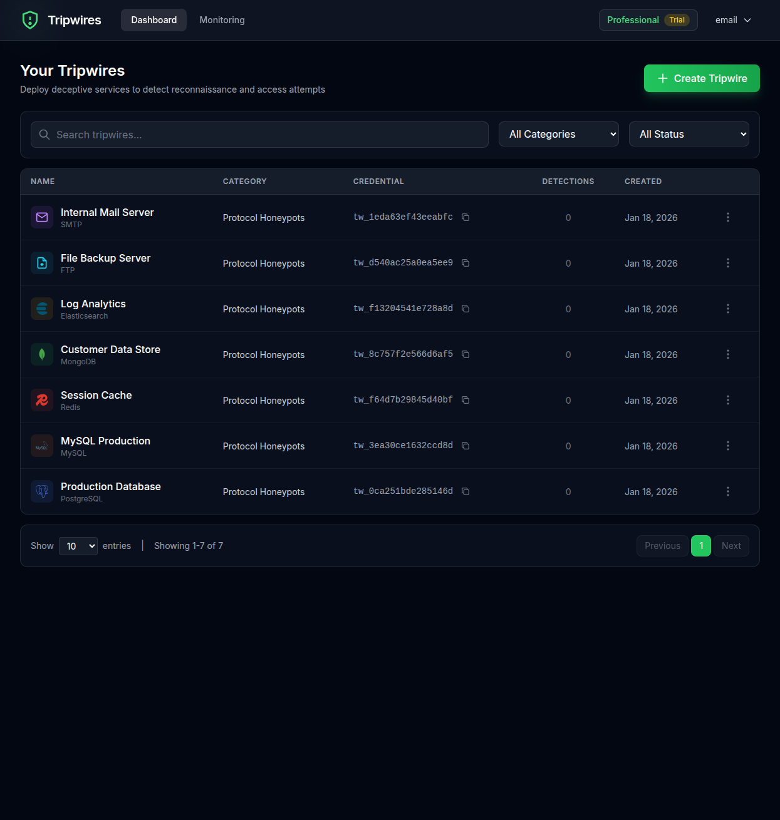780x820 pixels.
Task: Click inside the Search tripwires field
Action: 259,135
